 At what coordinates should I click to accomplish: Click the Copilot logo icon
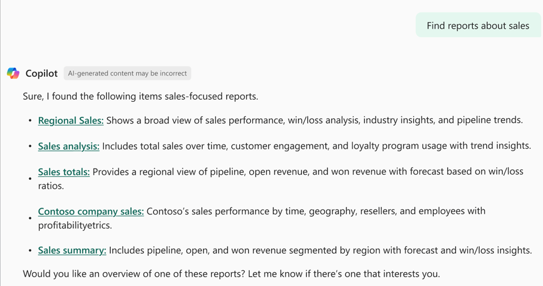13,73
